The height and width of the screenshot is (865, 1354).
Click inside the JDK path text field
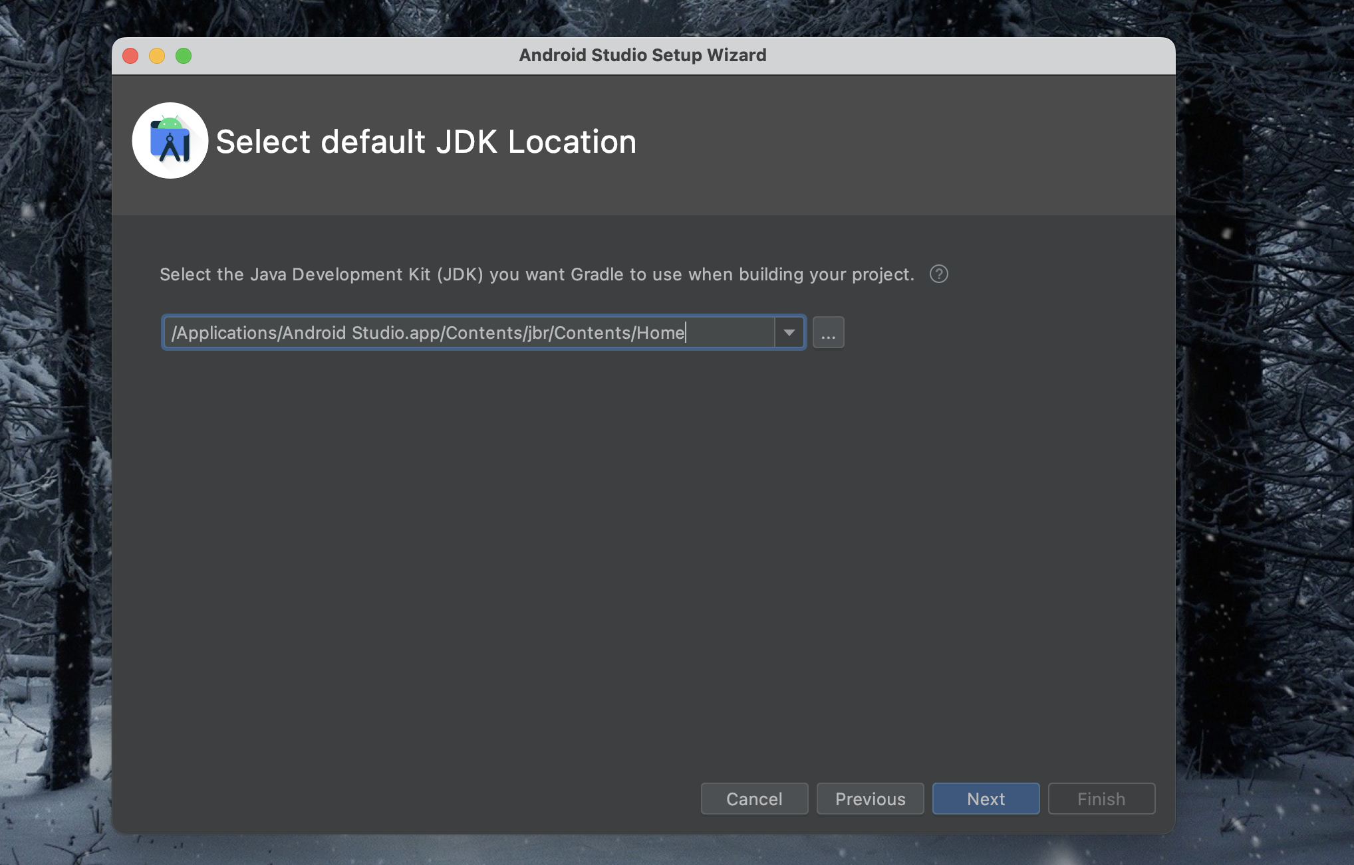point(466,332)
